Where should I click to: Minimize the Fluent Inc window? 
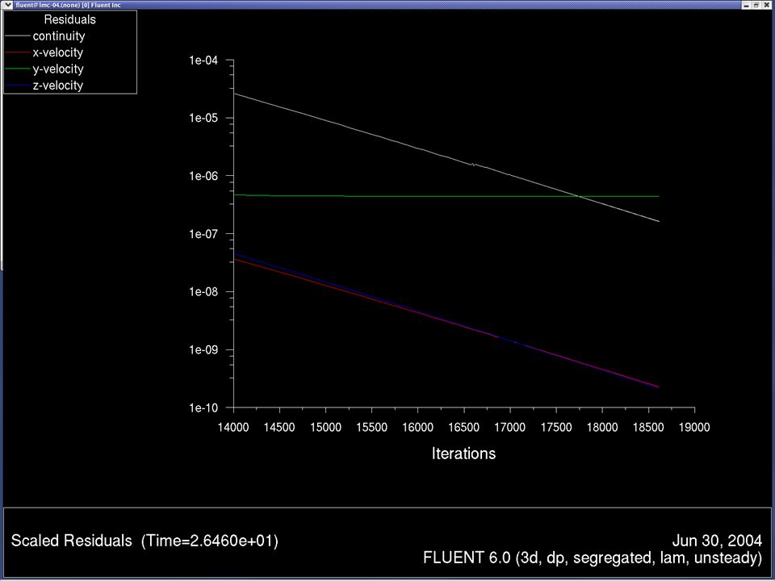point(746,5)
